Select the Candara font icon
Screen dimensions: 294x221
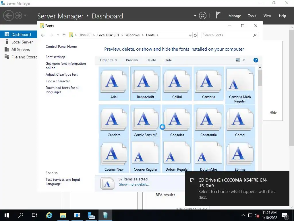tap(114, 122)
